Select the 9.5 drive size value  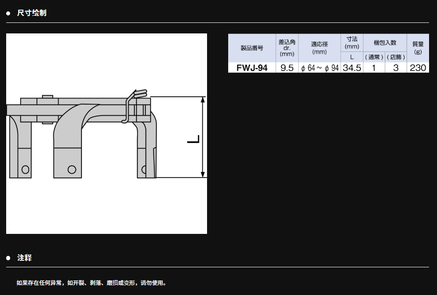point(287,68)
